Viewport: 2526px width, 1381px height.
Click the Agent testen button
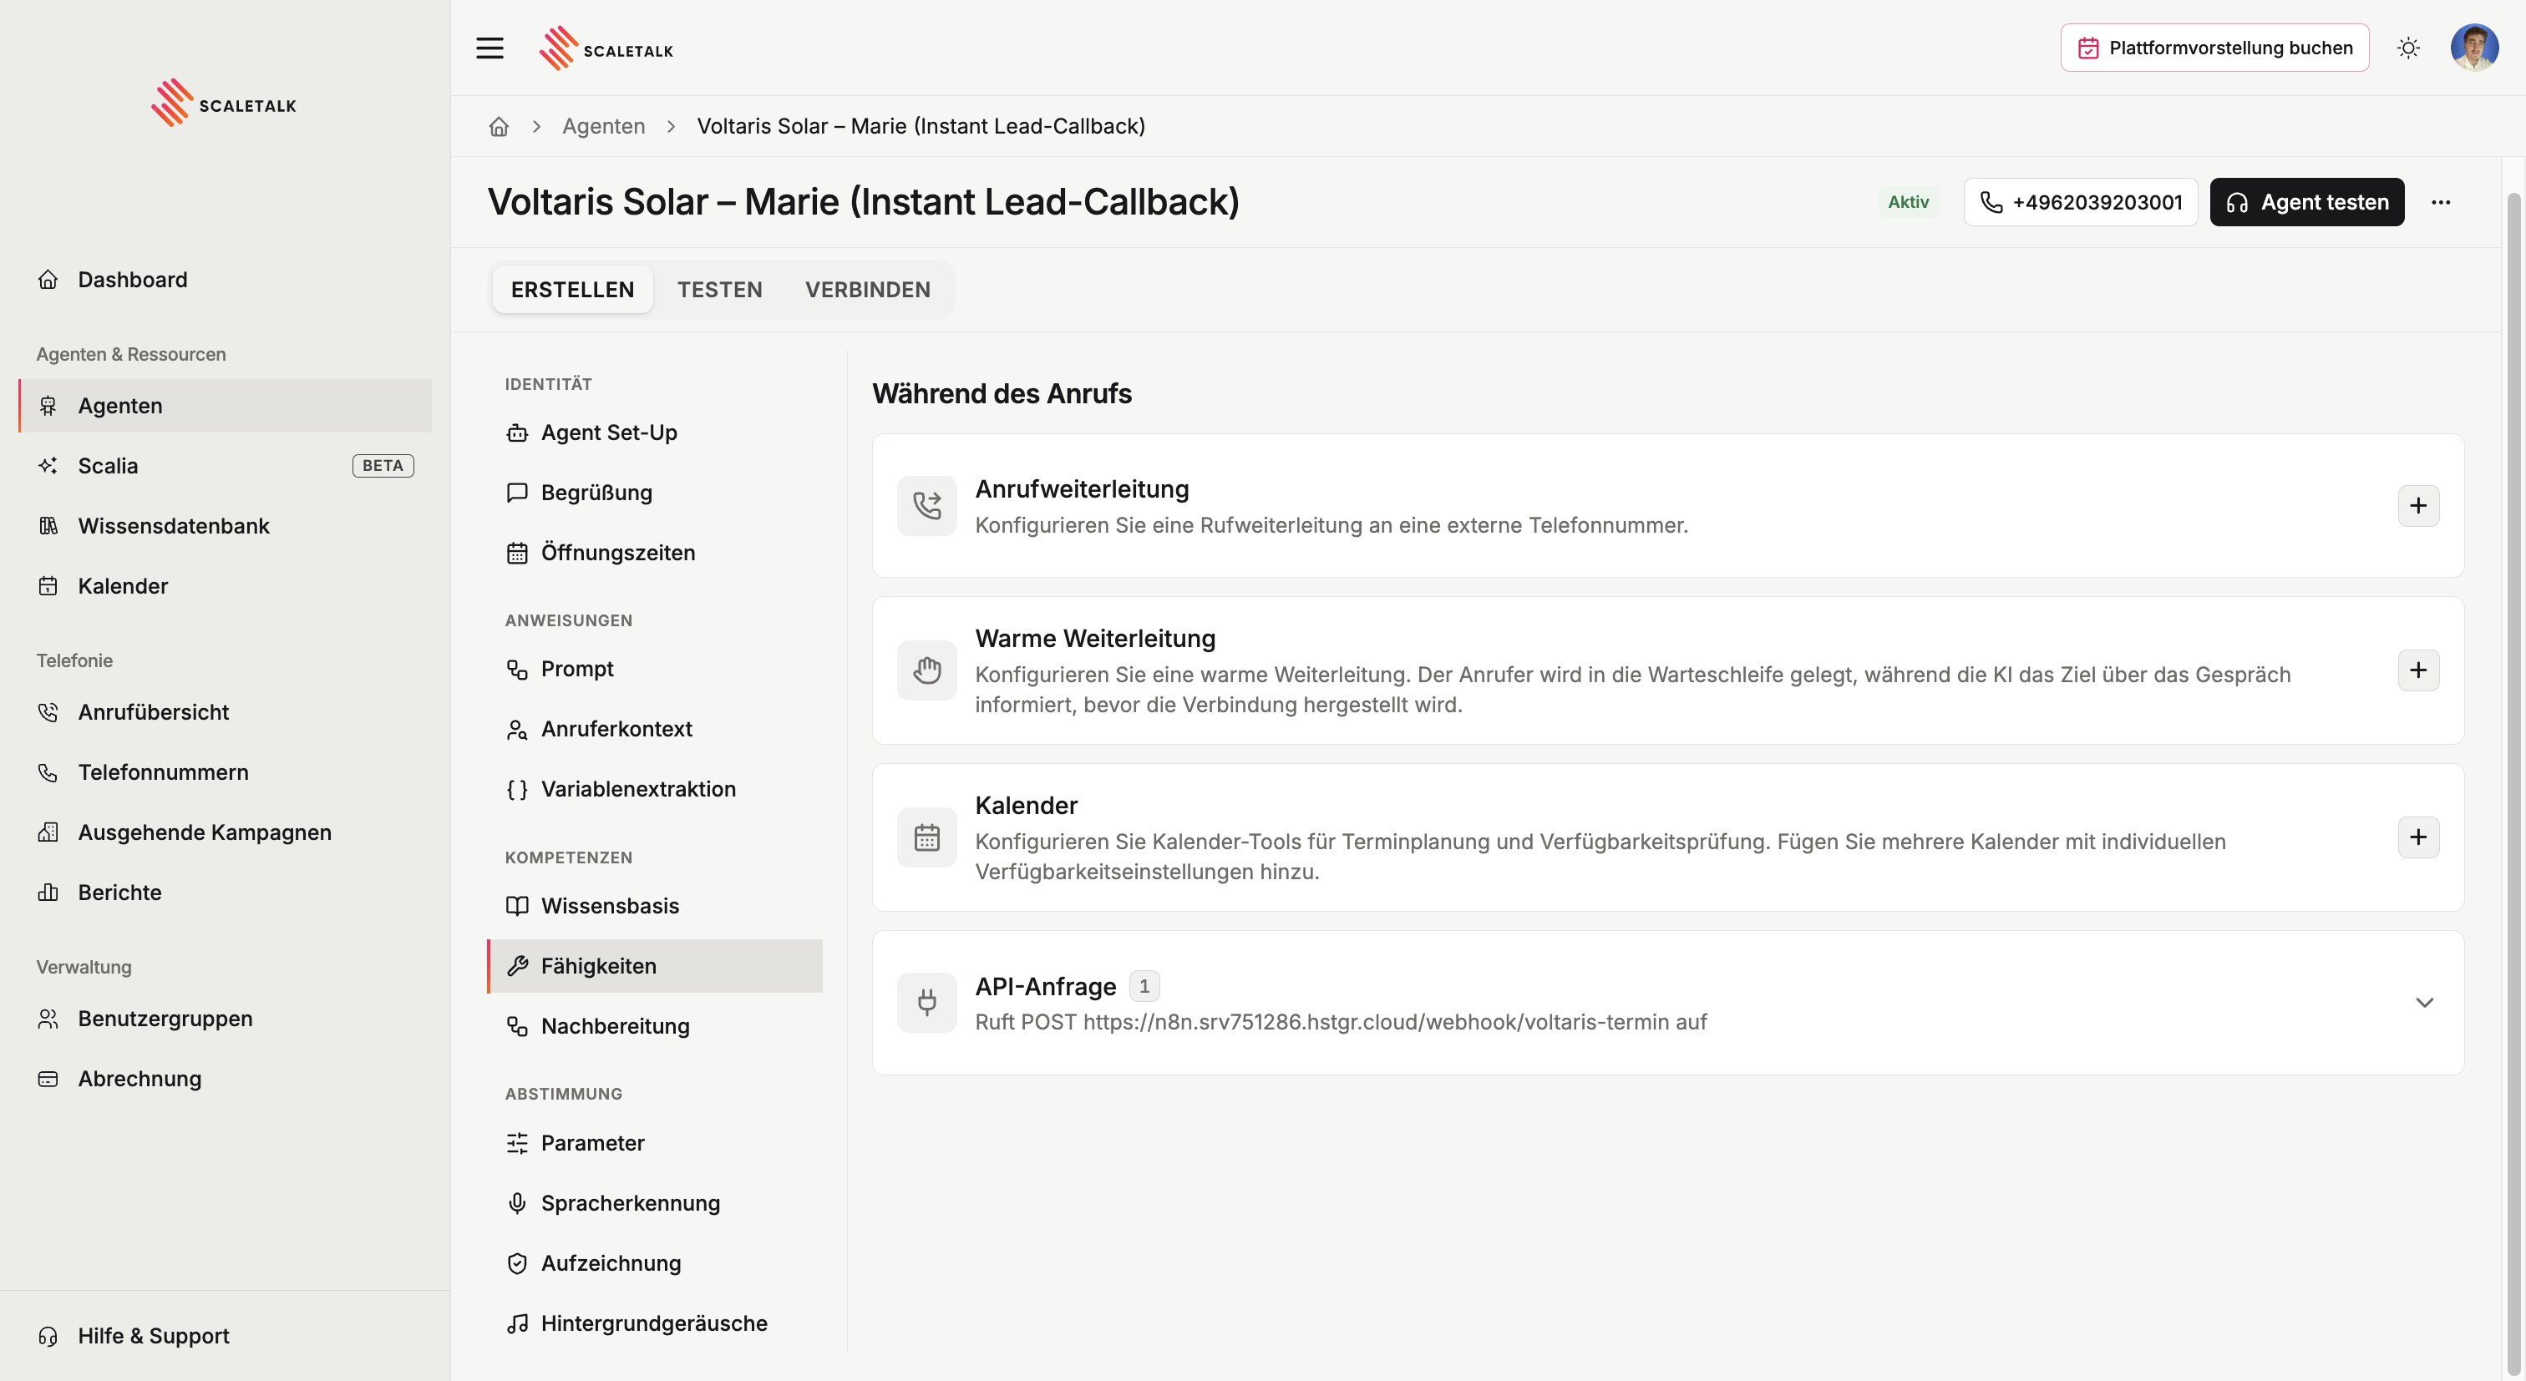(x=2306, y=202)
